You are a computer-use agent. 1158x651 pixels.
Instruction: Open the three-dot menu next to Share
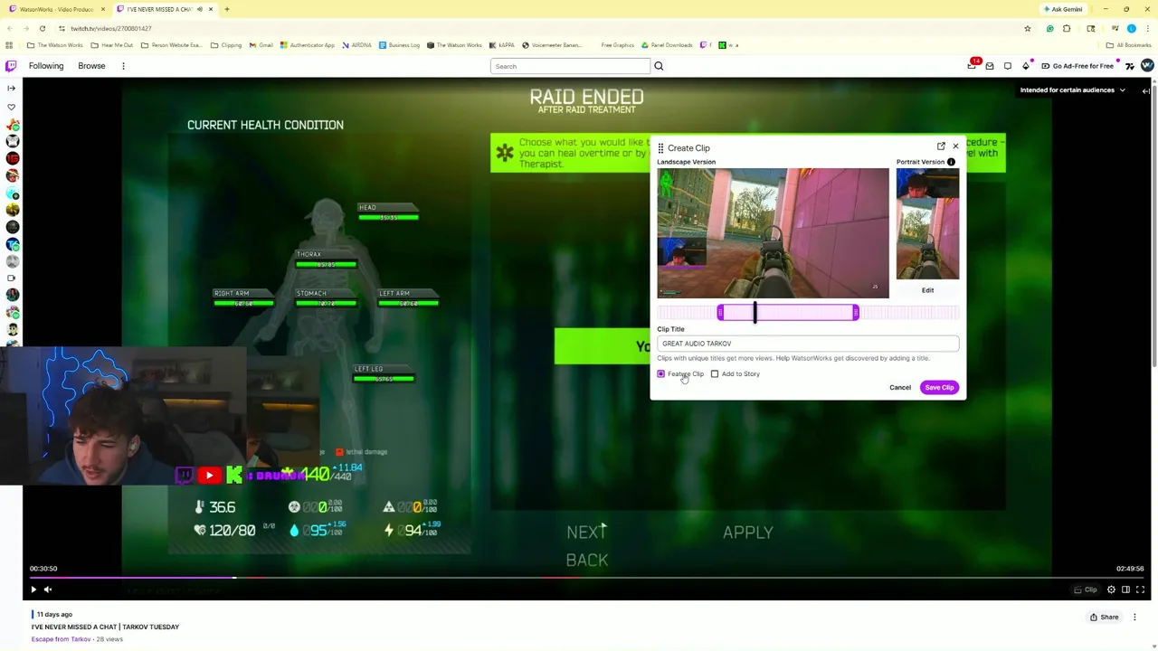click(1134, 618)
